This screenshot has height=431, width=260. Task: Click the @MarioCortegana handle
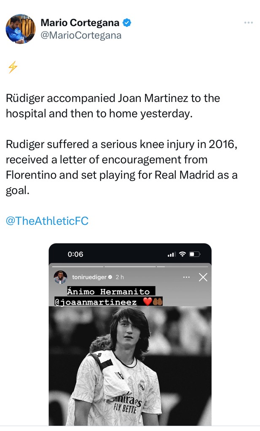pos(81,36)
